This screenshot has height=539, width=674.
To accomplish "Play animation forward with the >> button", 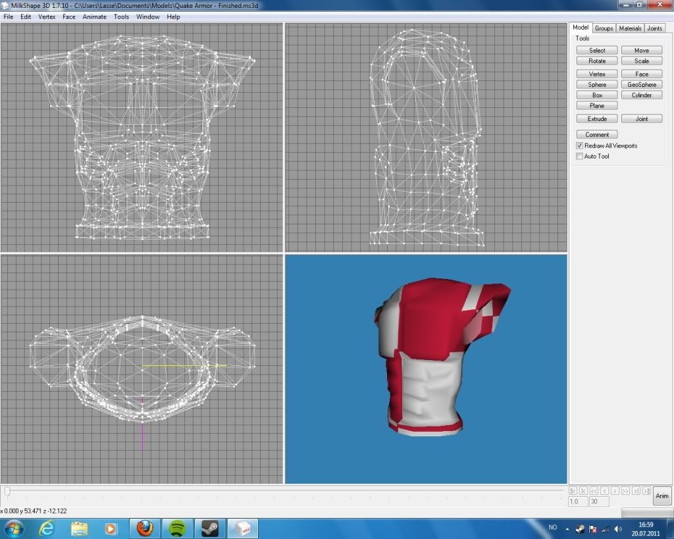I will pos(625,490).
